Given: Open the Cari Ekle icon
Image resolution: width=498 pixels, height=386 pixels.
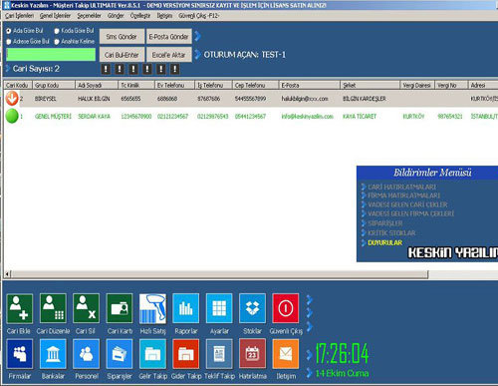Looking at the screenshot, I should tap(20, 308).
